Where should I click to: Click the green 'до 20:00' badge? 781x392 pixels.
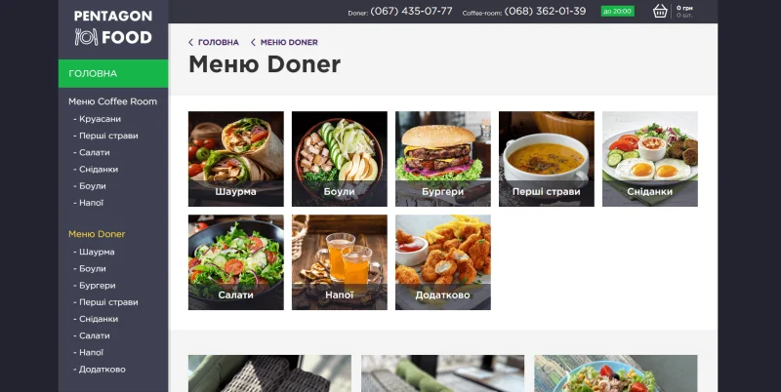[618, 11]
